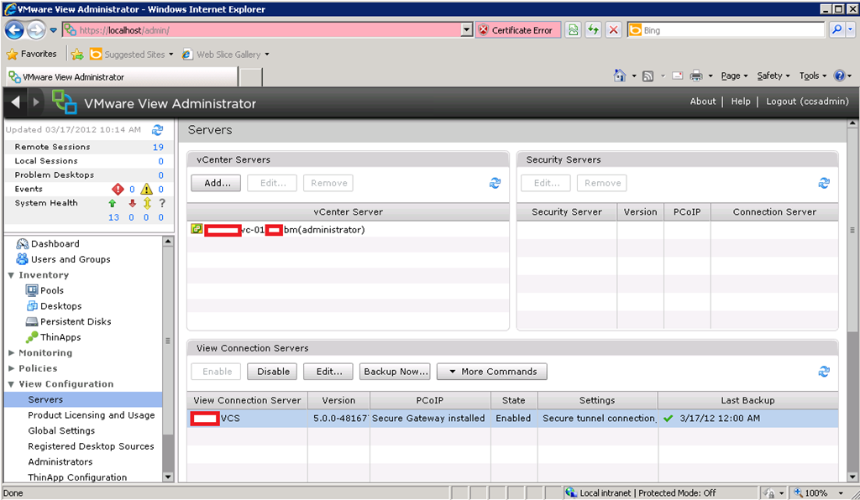Click the yellow warning events icon
860x500 pixels.
(x=146, y=189)
